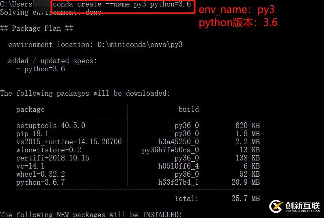Click the pip-18.1 package entry
Screen dimensions: 324x218
(x=32, y=134)
